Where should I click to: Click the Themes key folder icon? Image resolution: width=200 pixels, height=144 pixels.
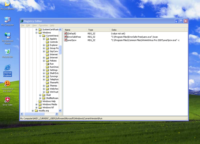tap(47, 86)
